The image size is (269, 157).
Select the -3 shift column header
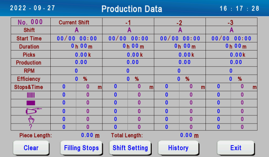[x=231, y=23]
